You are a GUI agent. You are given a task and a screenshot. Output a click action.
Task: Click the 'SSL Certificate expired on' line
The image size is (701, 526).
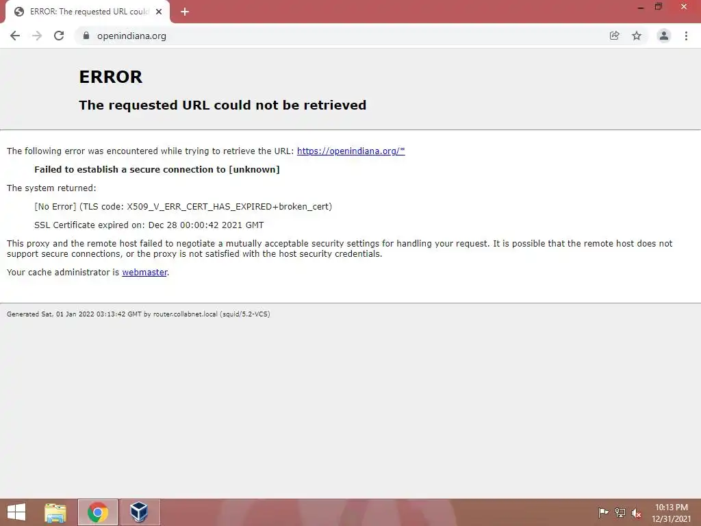[x=149, y=225]
